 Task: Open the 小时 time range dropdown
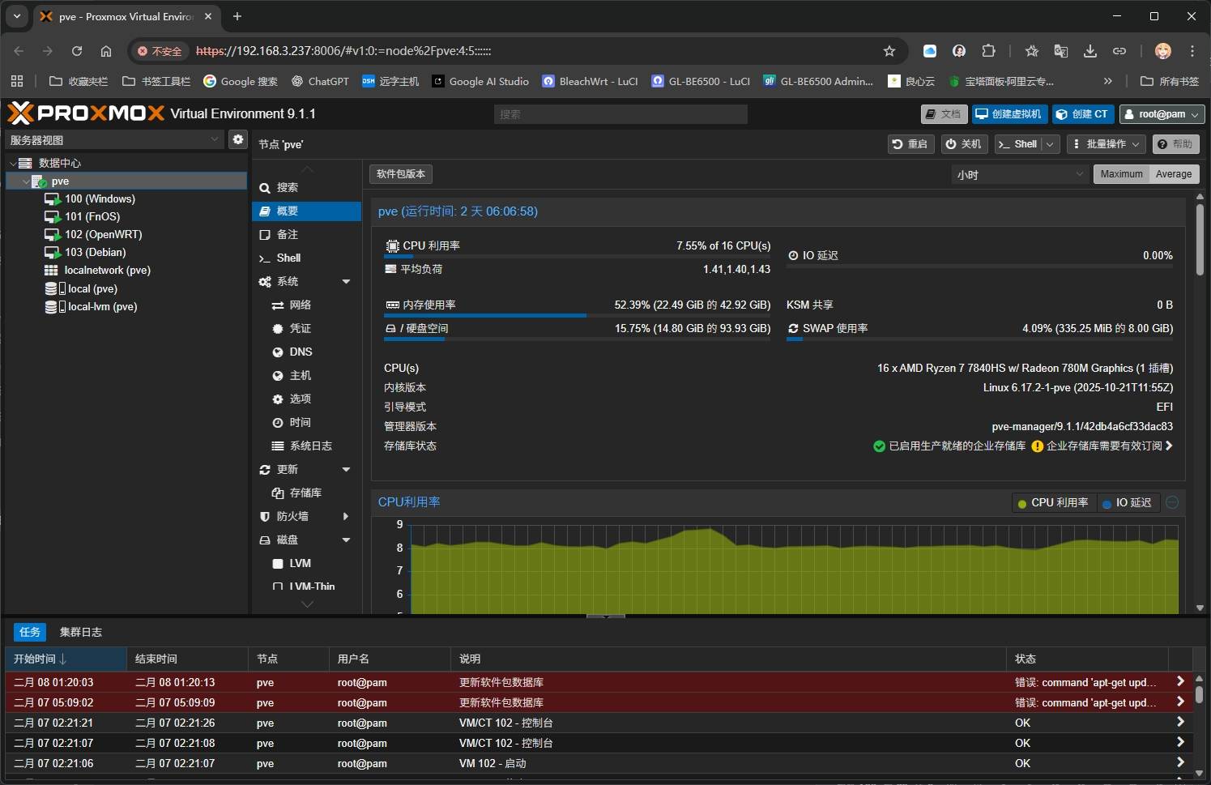1018,174
